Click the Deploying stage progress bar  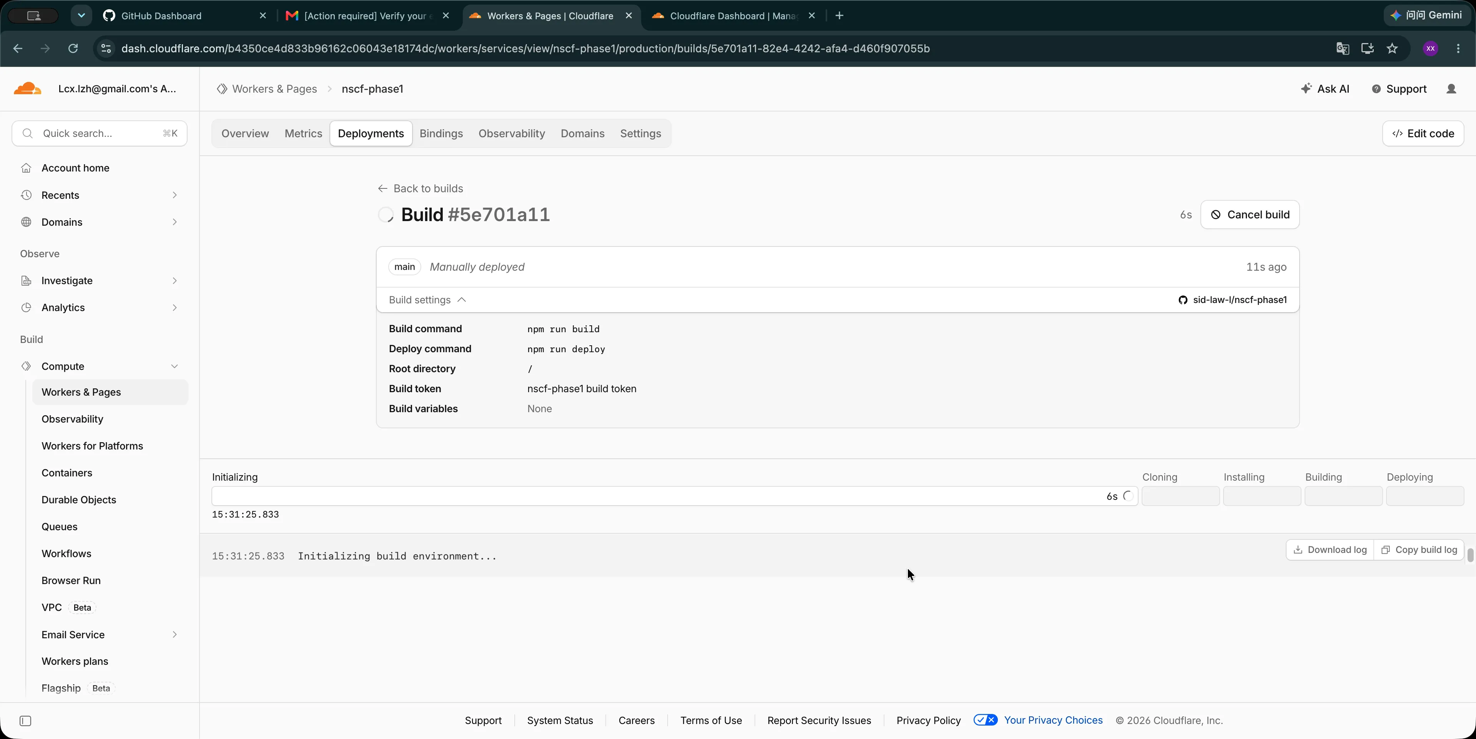(x=1424, y=496)
